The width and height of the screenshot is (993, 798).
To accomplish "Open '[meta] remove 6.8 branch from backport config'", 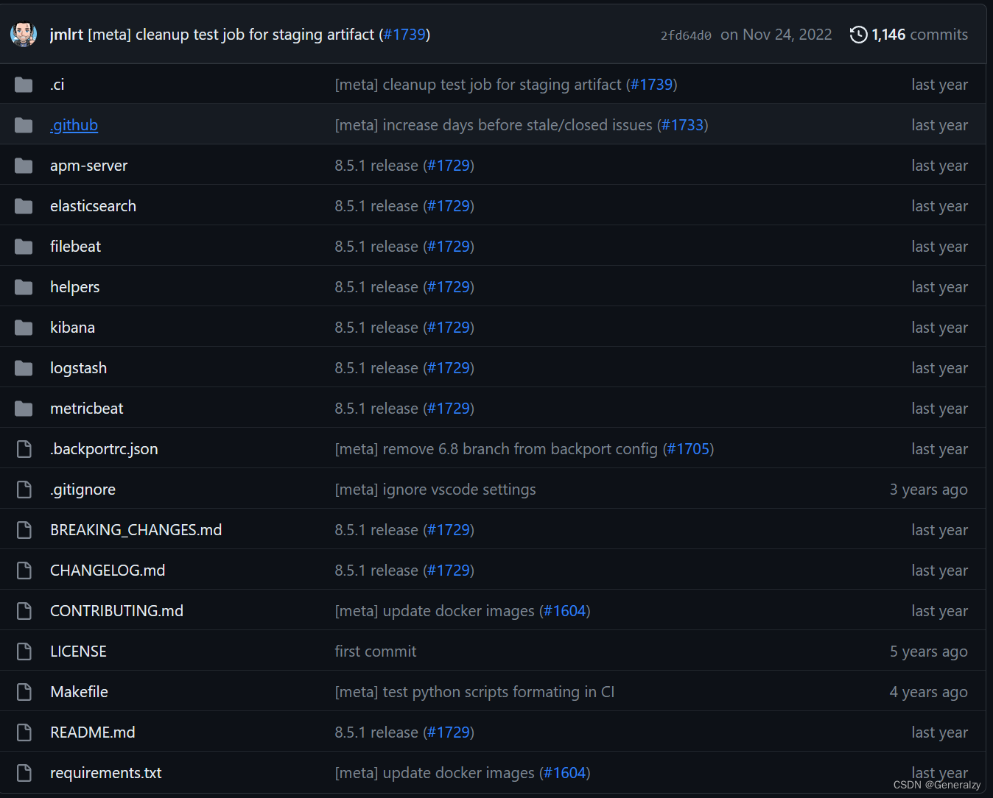I will pyautogui.click(x=496, y=449).
